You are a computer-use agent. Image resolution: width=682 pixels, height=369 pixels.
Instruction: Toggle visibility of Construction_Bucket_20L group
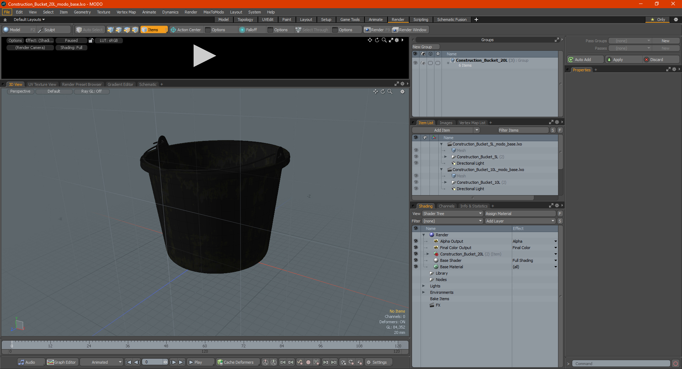[x=415, y=63]
